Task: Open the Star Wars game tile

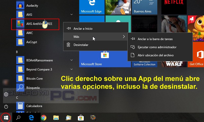Action: point(174,64)
